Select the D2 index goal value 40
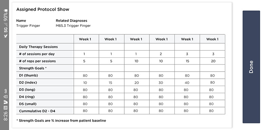 pyautogui.click(x=187, y=83)
